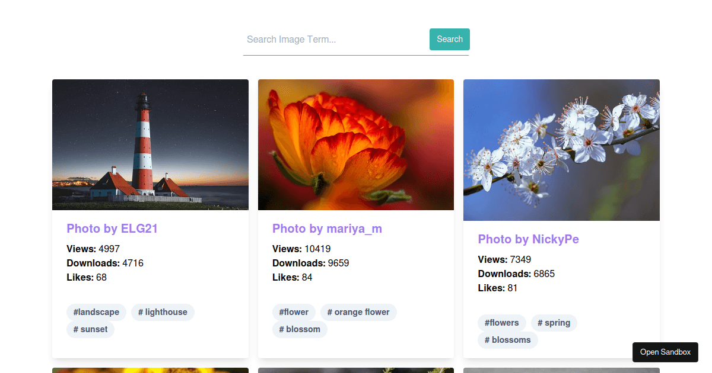Click the #blossoms tag
This screenshot has height=373, width=712.
(x=508, y=340)
